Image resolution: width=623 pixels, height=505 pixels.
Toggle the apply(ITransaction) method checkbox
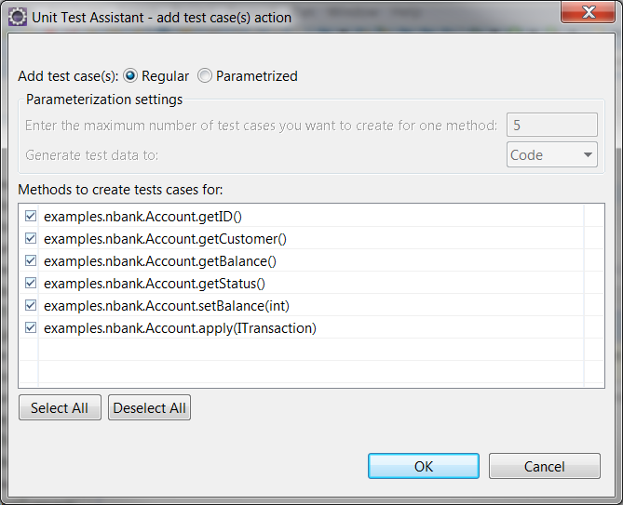[x=31, y=327]
